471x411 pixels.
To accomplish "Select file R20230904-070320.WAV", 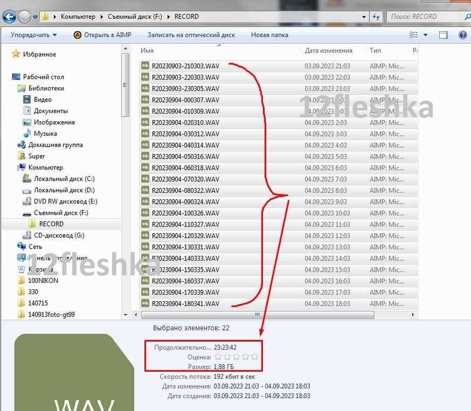I will click(x=186, y=179).
